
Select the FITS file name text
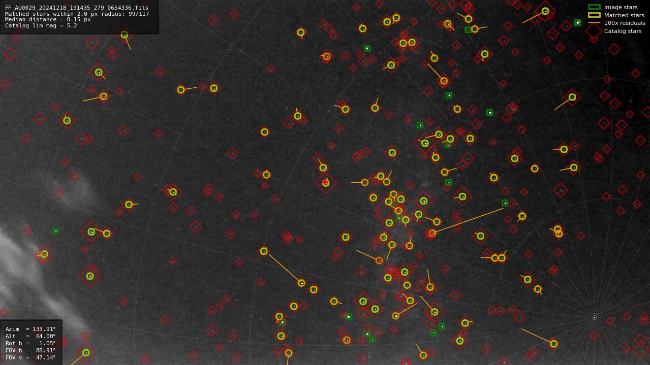77,8
